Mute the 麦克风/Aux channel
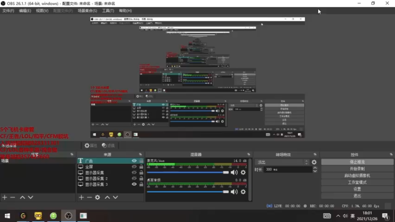The height and width of the screenshot is (222, 395). pyautogui.click(x=234, y=172)
